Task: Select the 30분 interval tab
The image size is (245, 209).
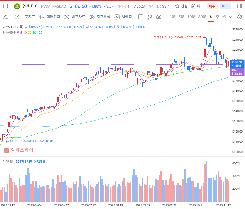Action: click(202, 17)
